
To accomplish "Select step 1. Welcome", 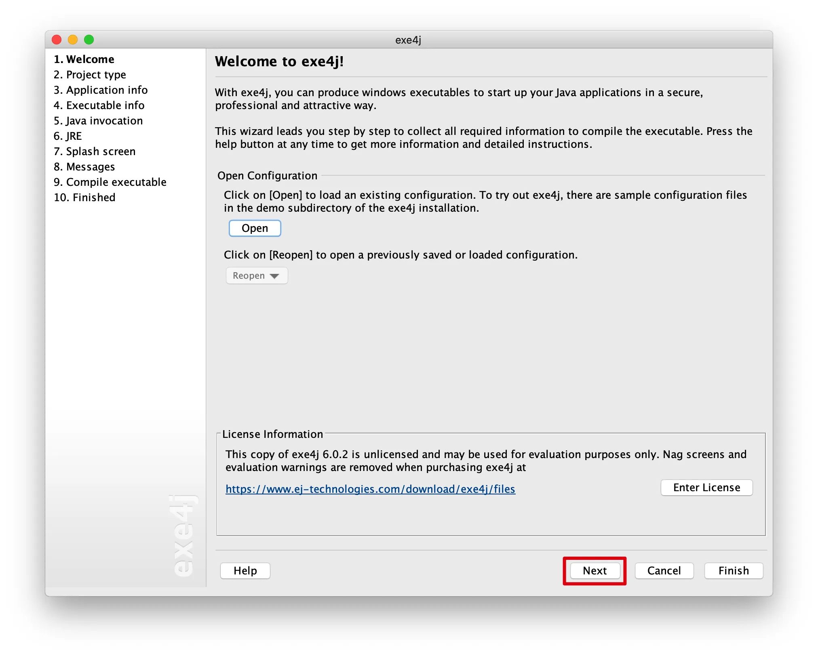I will click(84, 59).
